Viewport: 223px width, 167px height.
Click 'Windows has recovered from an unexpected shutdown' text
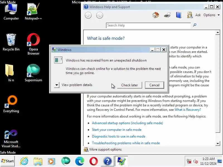tap(106, 60)
